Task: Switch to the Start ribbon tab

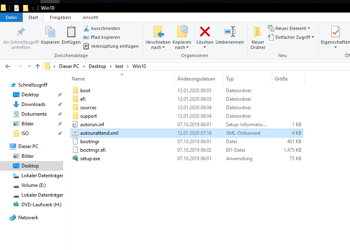Action: coord(33,17)
